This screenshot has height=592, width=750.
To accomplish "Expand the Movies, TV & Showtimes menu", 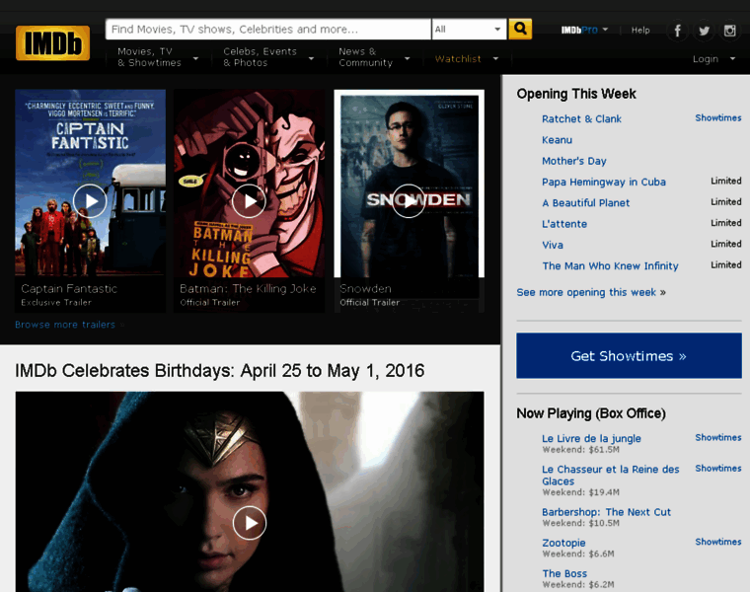I will tap(158, 57).
